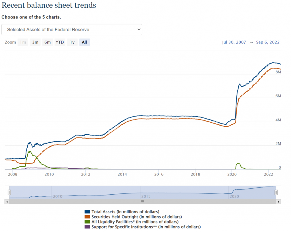
Task: Open the Selected Assets chart dropdown
Action: (72, 30)
